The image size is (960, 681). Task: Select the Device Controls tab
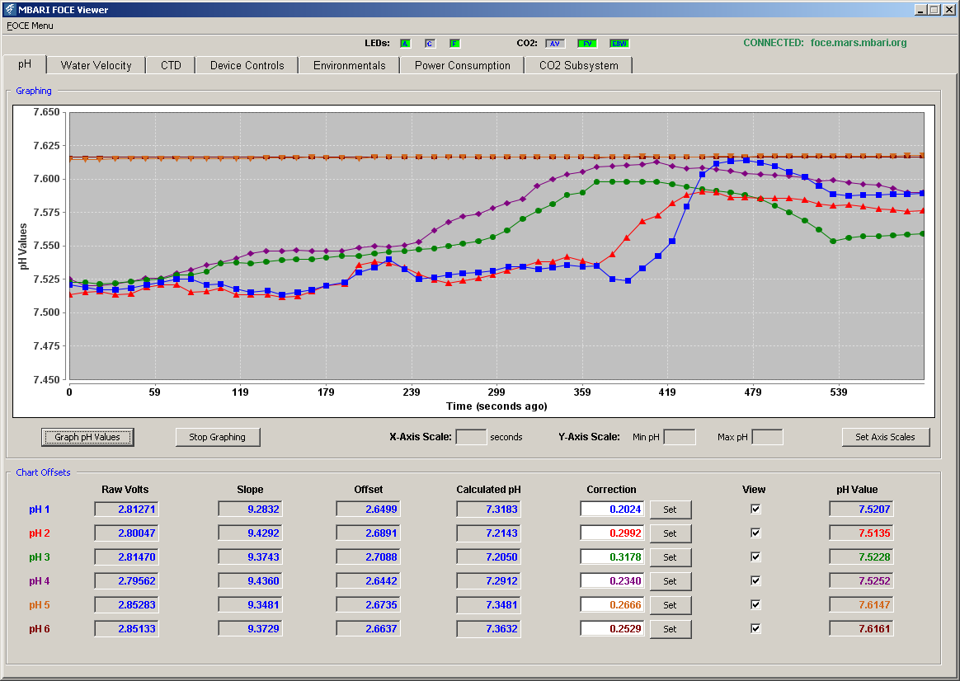click(x=247, y=65)
